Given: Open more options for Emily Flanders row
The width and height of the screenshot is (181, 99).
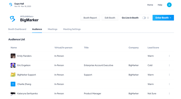Looking at the screenshot, I should [169, 56].
